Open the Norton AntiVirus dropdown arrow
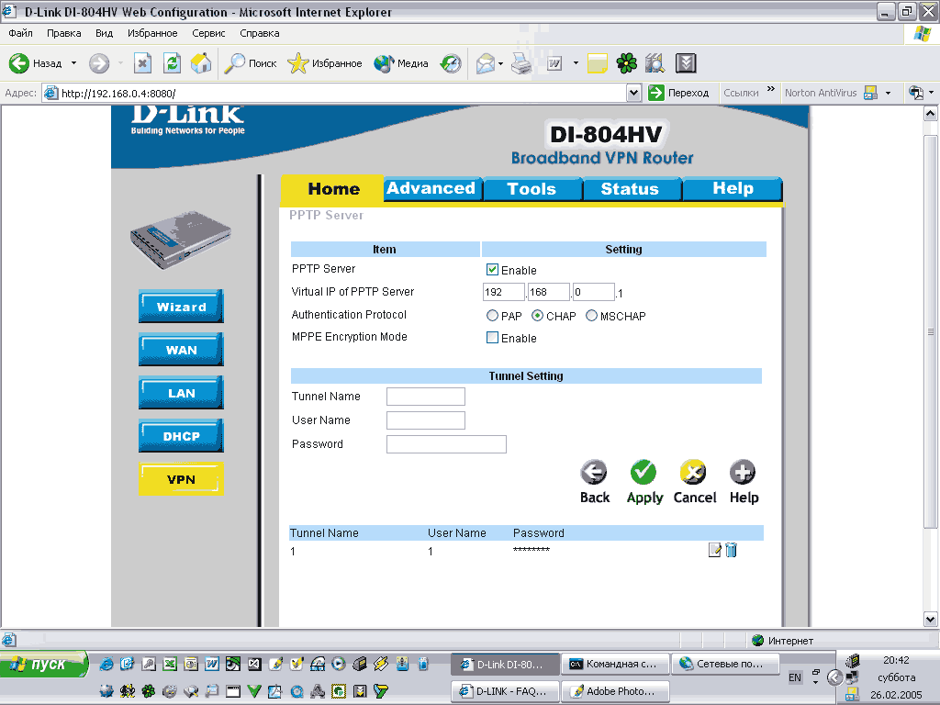 tap(888, 93)
